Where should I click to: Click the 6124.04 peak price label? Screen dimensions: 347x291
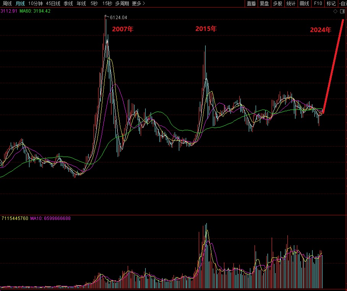(x=118, y=18)
